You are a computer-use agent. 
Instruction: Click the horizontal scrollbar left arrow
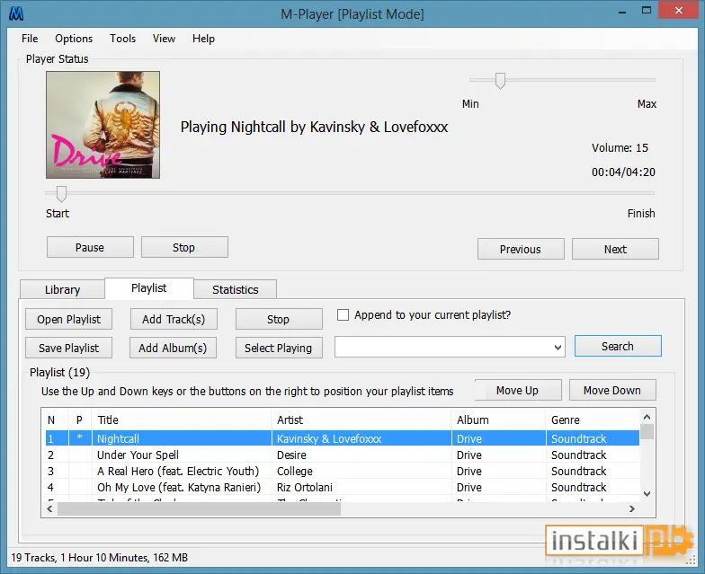tap(49, 508)
